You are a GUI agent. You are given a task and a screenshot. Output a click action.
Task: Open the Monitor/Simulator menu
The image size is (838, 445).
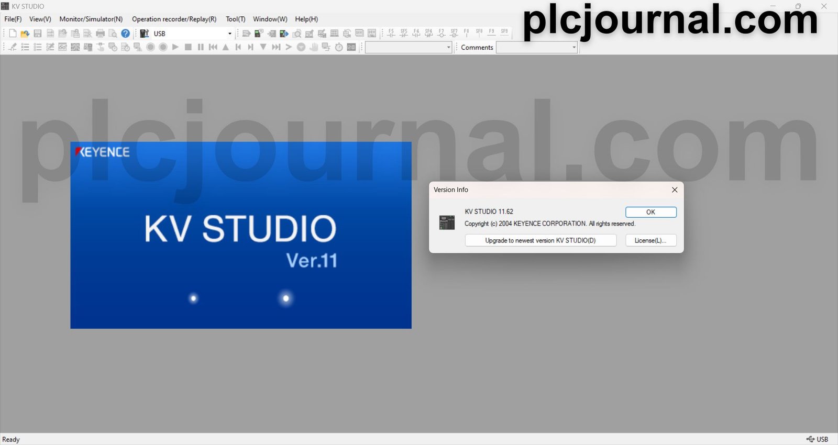click(91, 19)
